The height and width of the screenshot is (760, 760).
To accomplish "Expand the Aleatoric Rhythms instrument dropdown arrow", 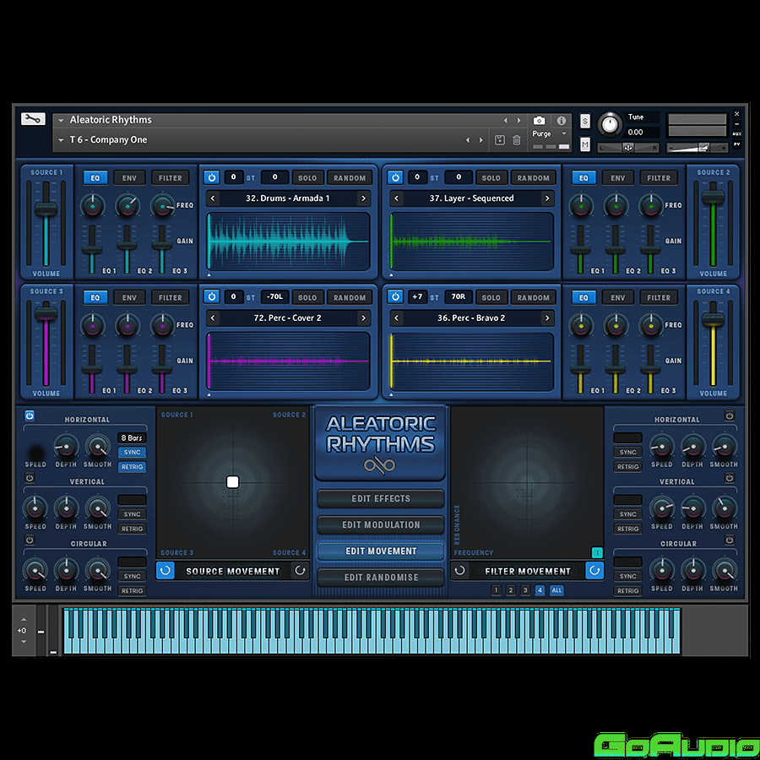I will (x=61, y=121).
